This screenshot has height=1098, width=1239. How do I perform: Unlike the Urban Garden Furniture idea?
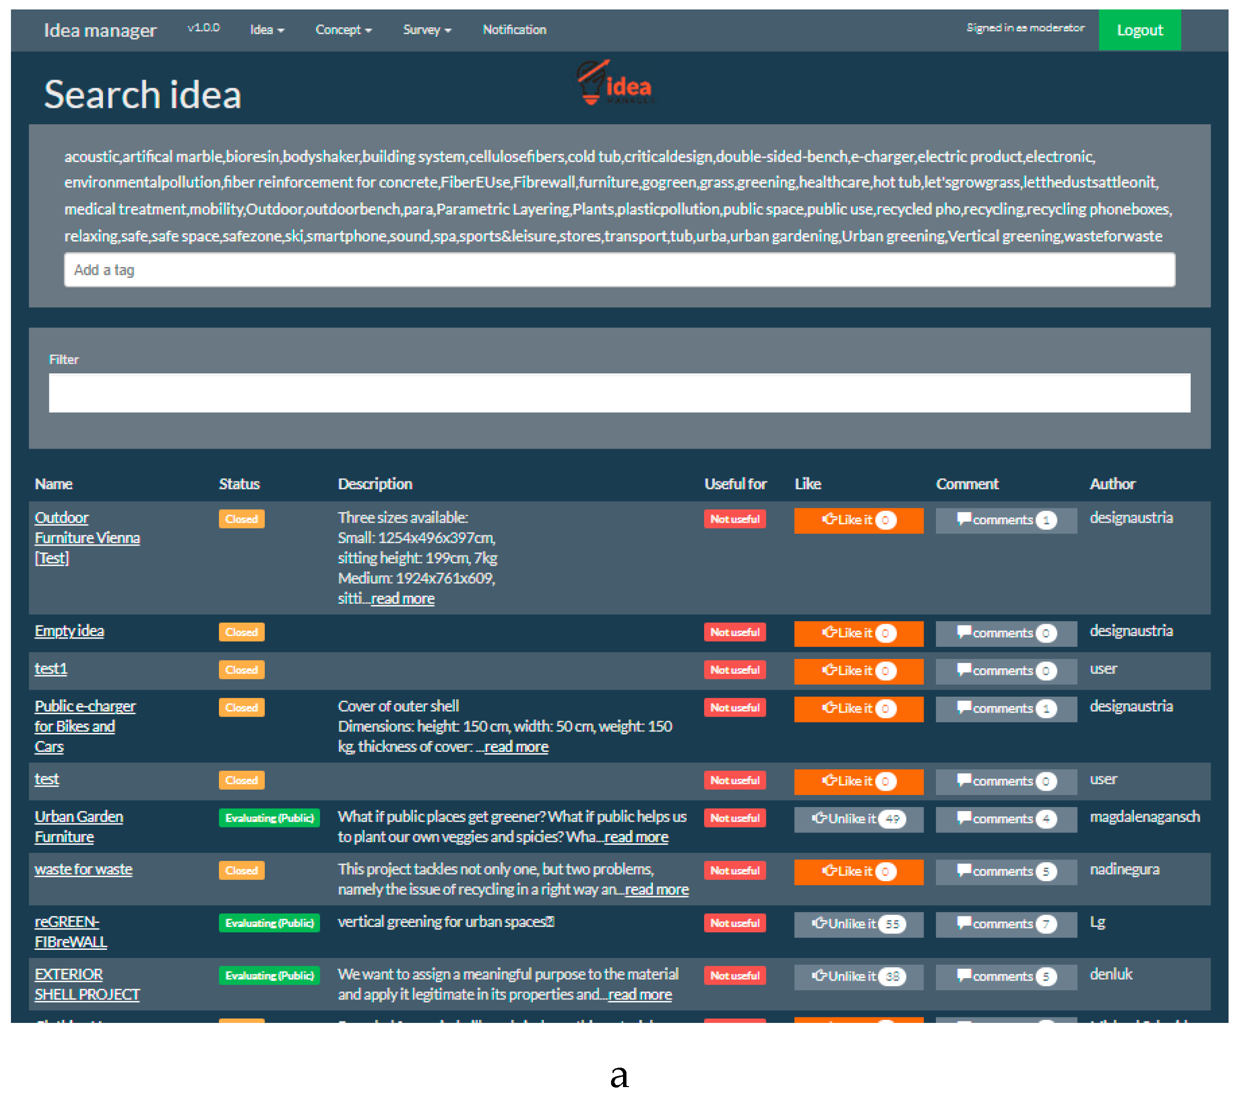point(858,819)
